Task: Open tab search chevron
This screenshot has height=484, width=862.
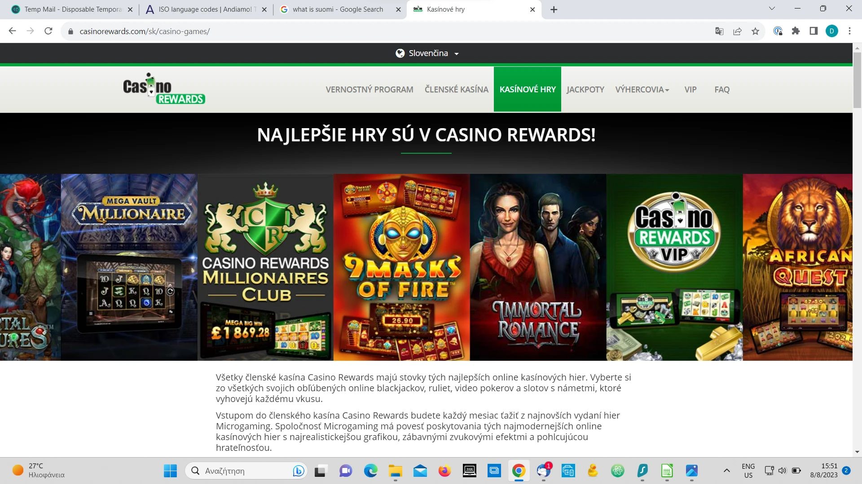Action: 772,9
